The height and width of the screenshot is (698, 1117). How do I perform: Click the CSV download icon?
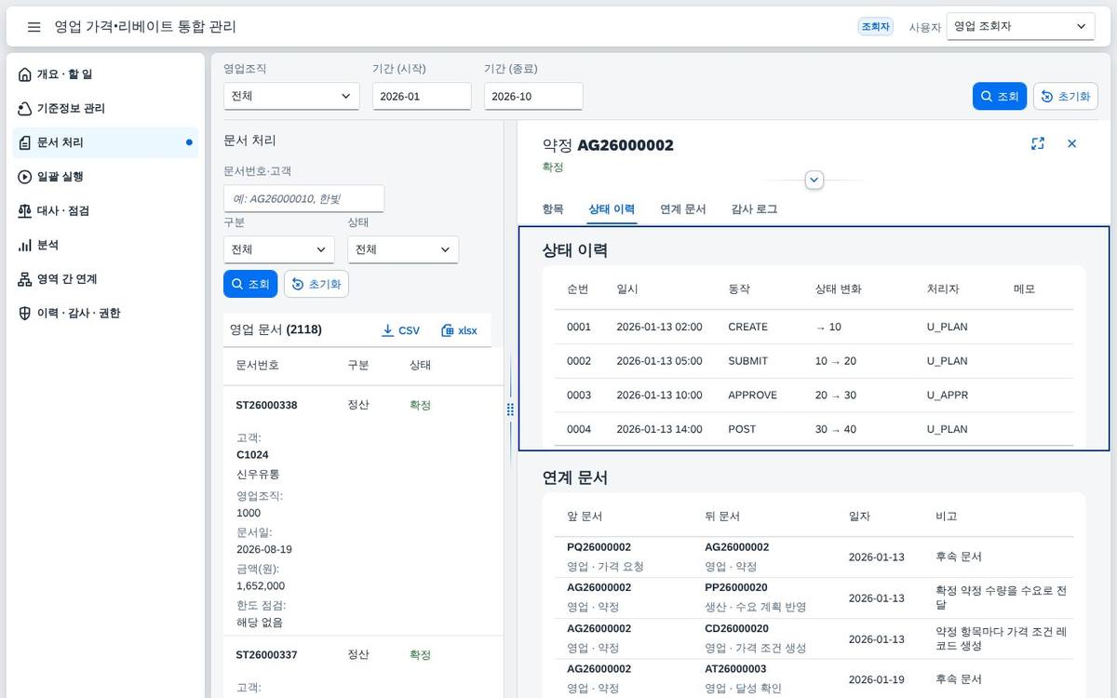click(x=388, y=330)
